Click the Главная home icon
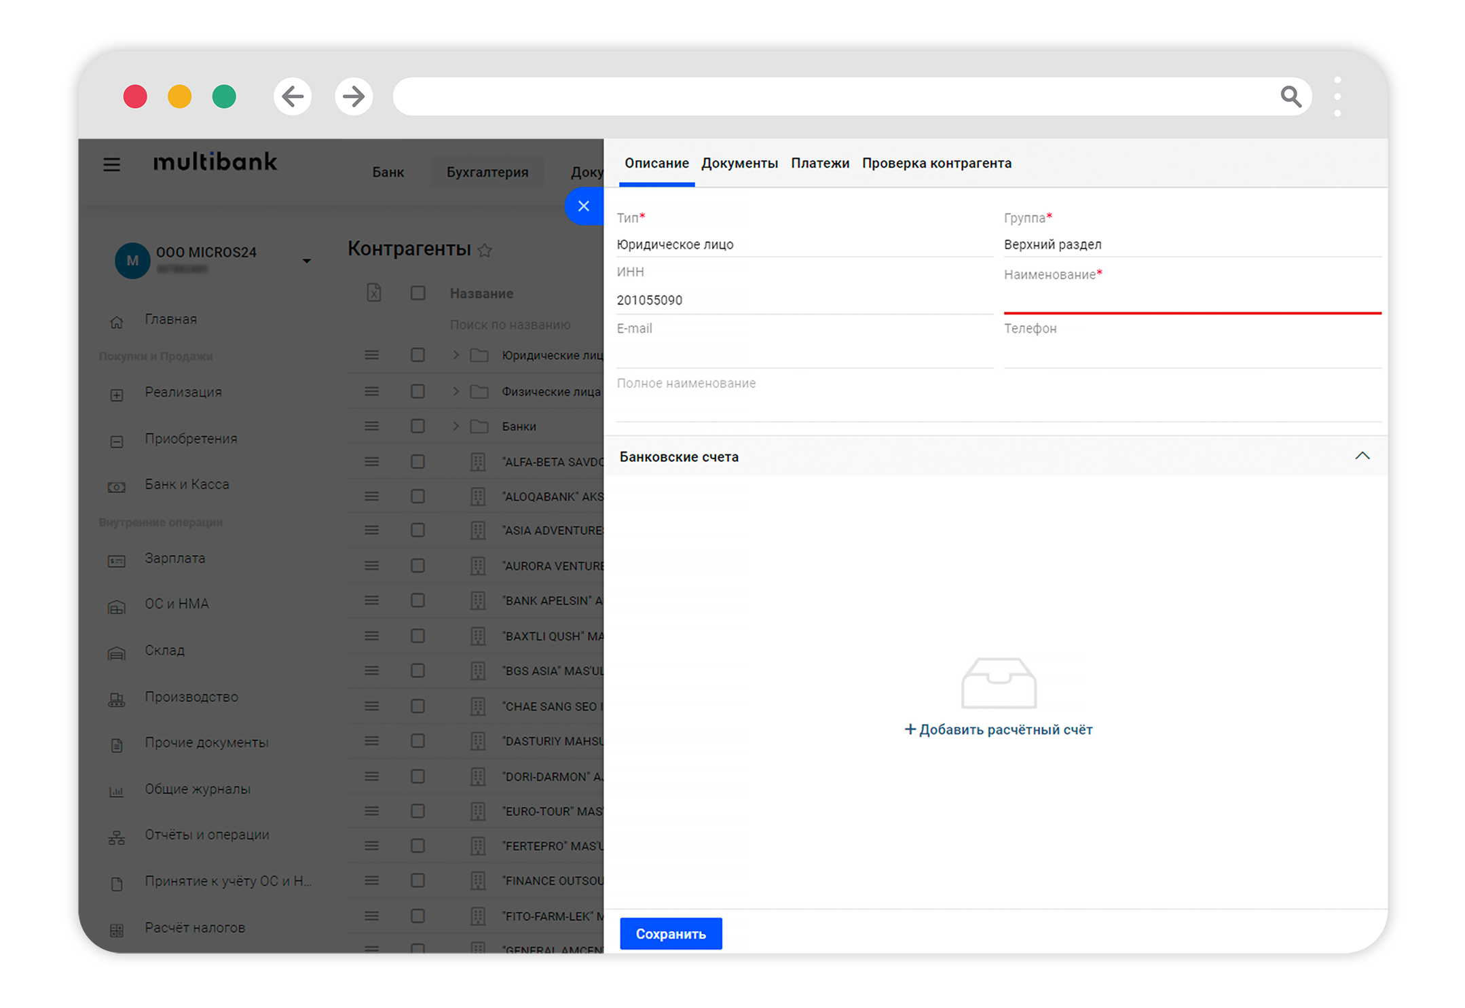 coord(117,322)
